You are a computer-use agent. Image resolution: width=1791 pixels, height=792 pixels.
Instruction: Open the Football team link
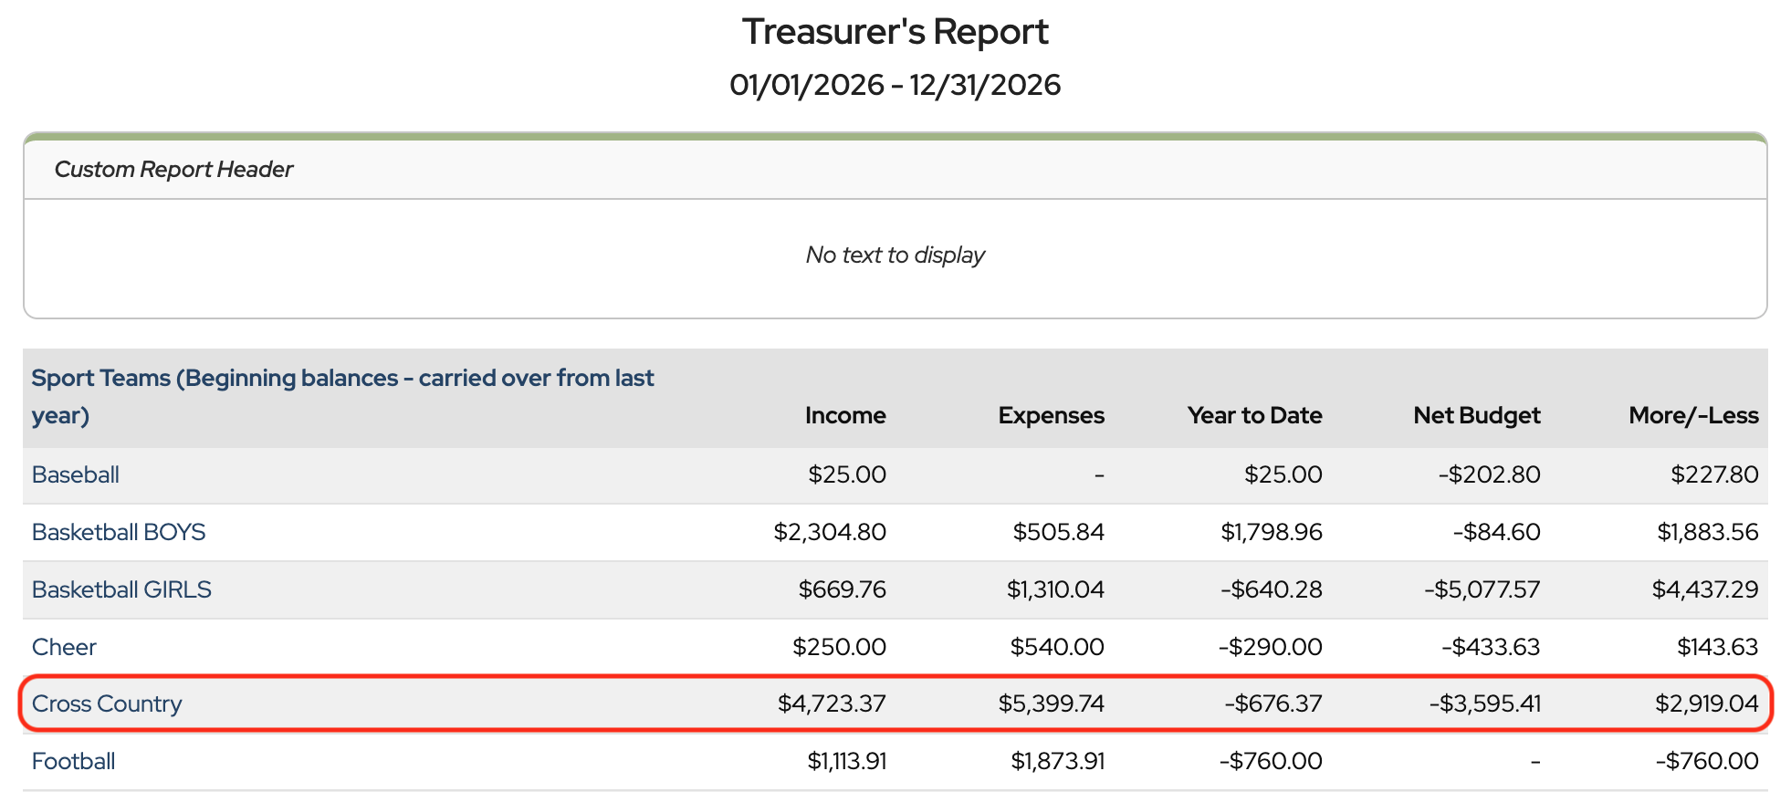point(74,761)
